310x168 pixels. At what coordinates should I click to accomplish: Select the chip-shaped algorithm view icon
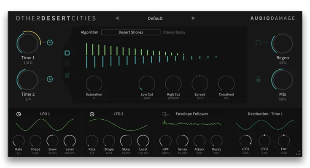[67, 53]
